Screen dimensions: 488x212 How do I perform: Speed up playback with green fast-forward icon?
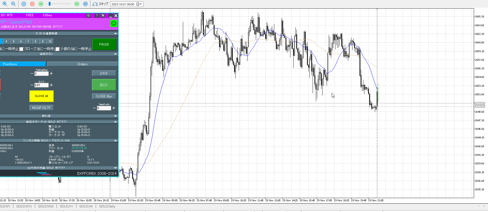[77, 4]
